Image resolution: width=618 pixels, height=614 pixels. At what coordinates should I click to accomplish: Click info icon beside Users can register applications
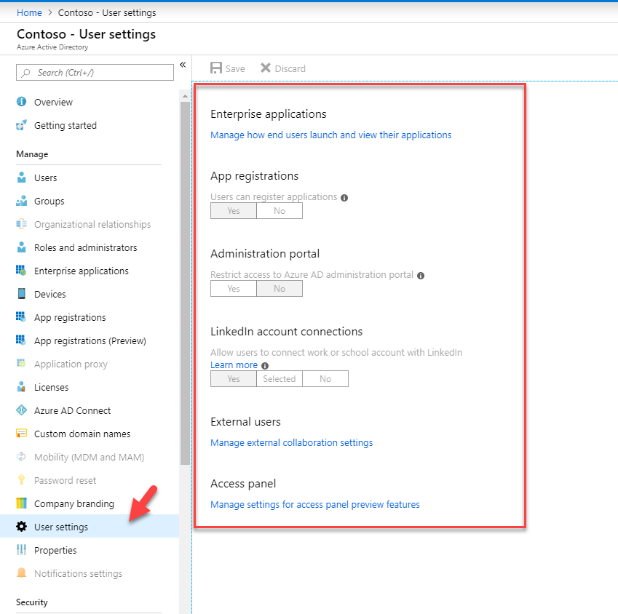coord(344,198)
